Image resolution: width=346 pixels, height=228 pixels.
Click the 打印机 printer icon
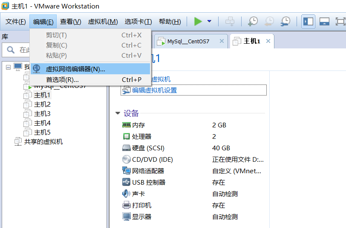click(127, 205)
